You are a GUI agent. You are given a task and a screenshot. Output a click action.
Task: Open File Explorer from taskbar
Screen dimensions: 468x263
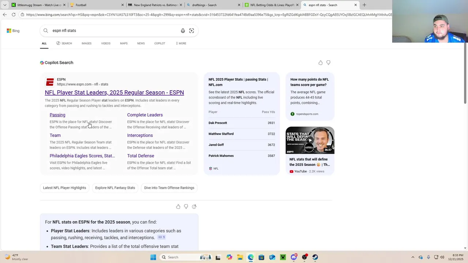tap(240, 257)
